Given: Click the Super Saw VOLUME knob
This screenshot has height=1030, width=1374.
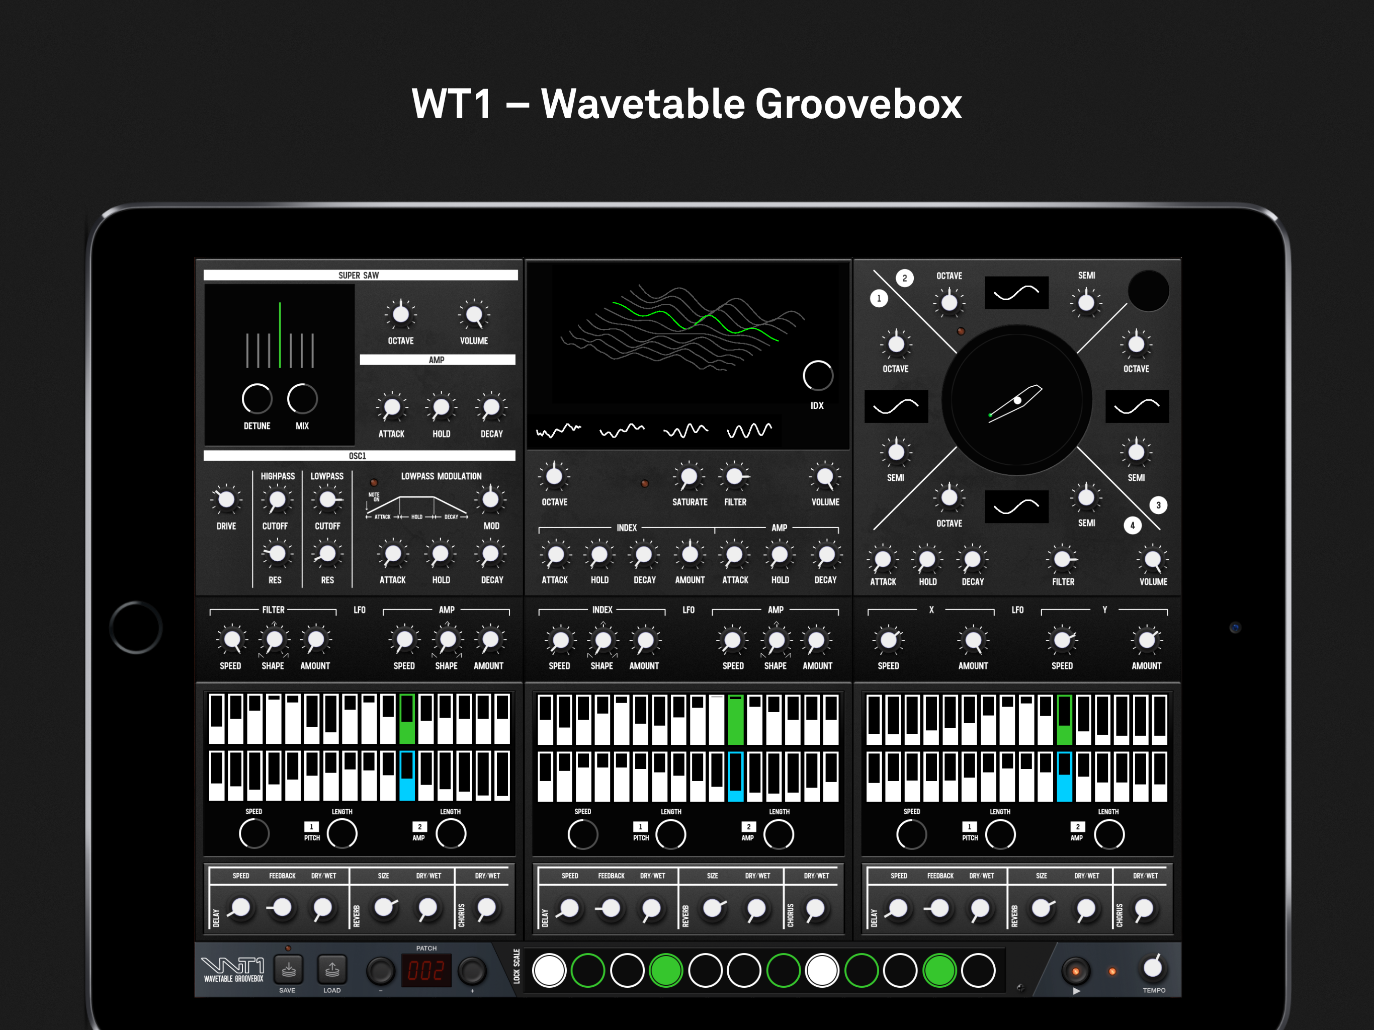Looking at the screenshot, I should tap(473, 315).
